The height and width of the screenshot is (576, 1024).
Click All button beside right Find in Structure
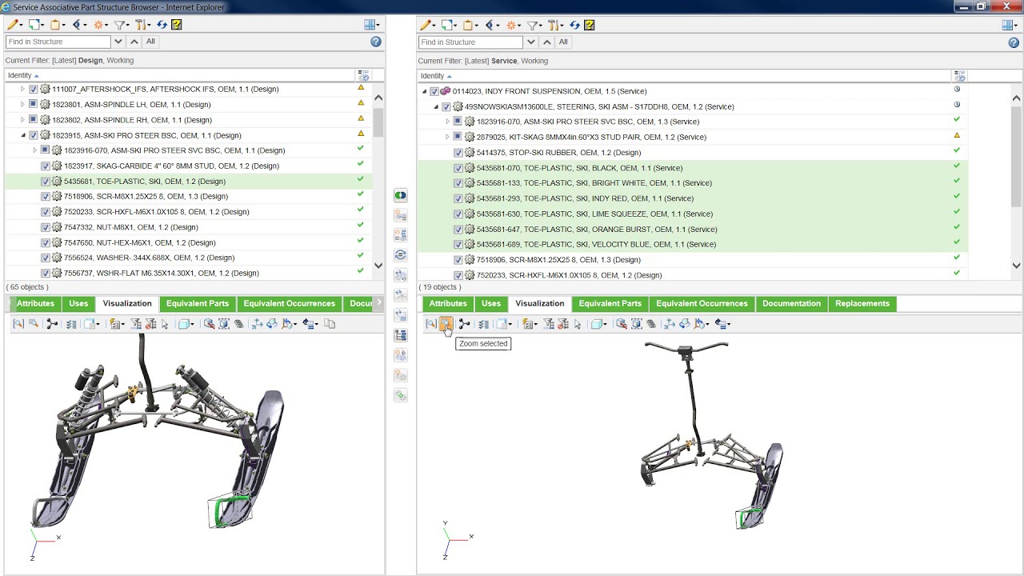pyautogui.click(x=563, y=42)
